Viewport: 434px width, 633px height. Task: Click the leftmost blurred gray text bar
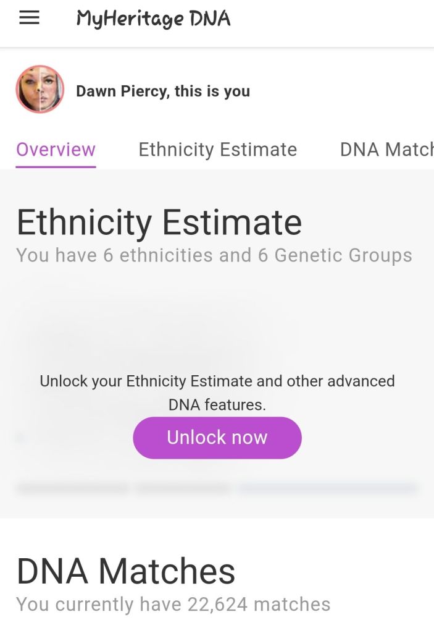tap(72, 488)
